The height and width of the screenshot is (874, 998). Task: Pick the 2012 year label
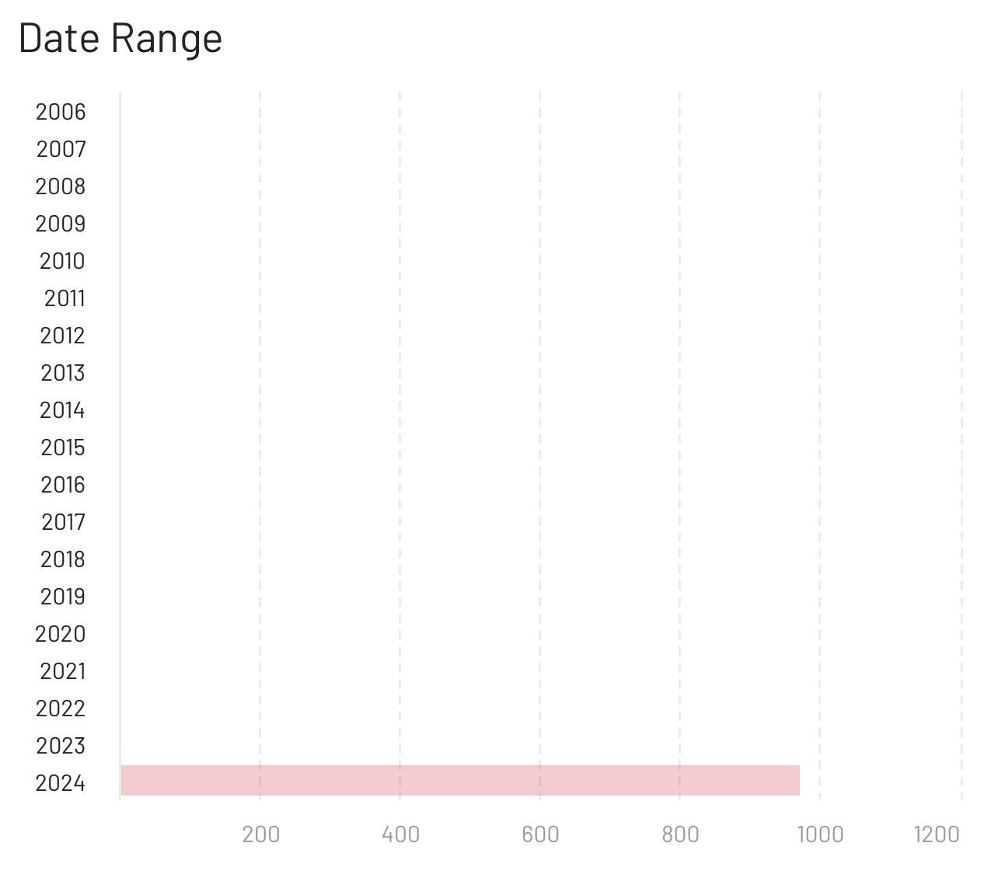[62, 336]
